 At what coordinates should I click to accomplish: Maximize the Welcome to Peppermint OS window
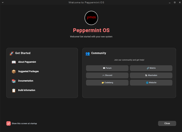click(x=175, y=3)
